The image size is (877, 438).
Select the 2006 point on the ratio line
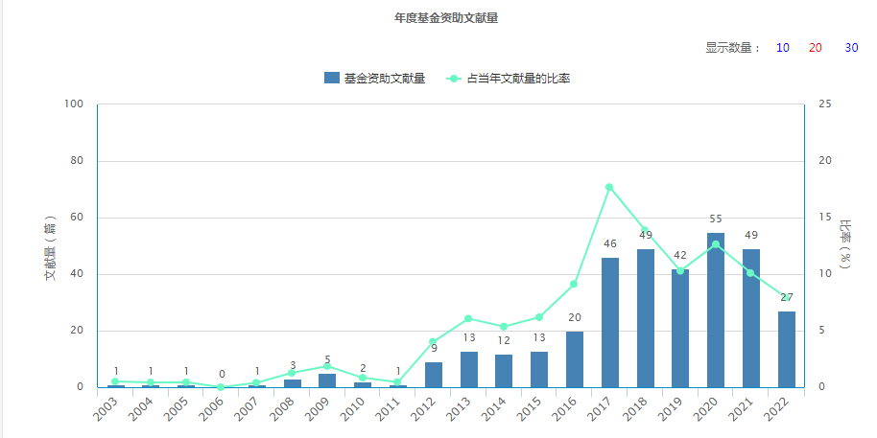(221, 387)
